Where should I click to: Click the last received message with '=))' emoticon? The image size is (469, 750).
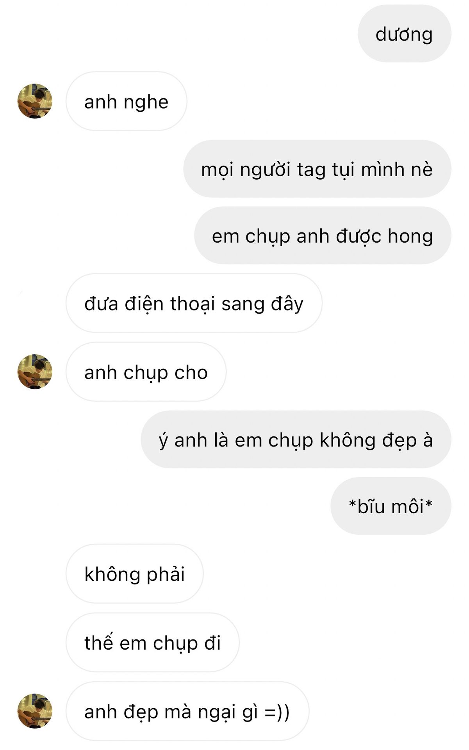[187, 711]
